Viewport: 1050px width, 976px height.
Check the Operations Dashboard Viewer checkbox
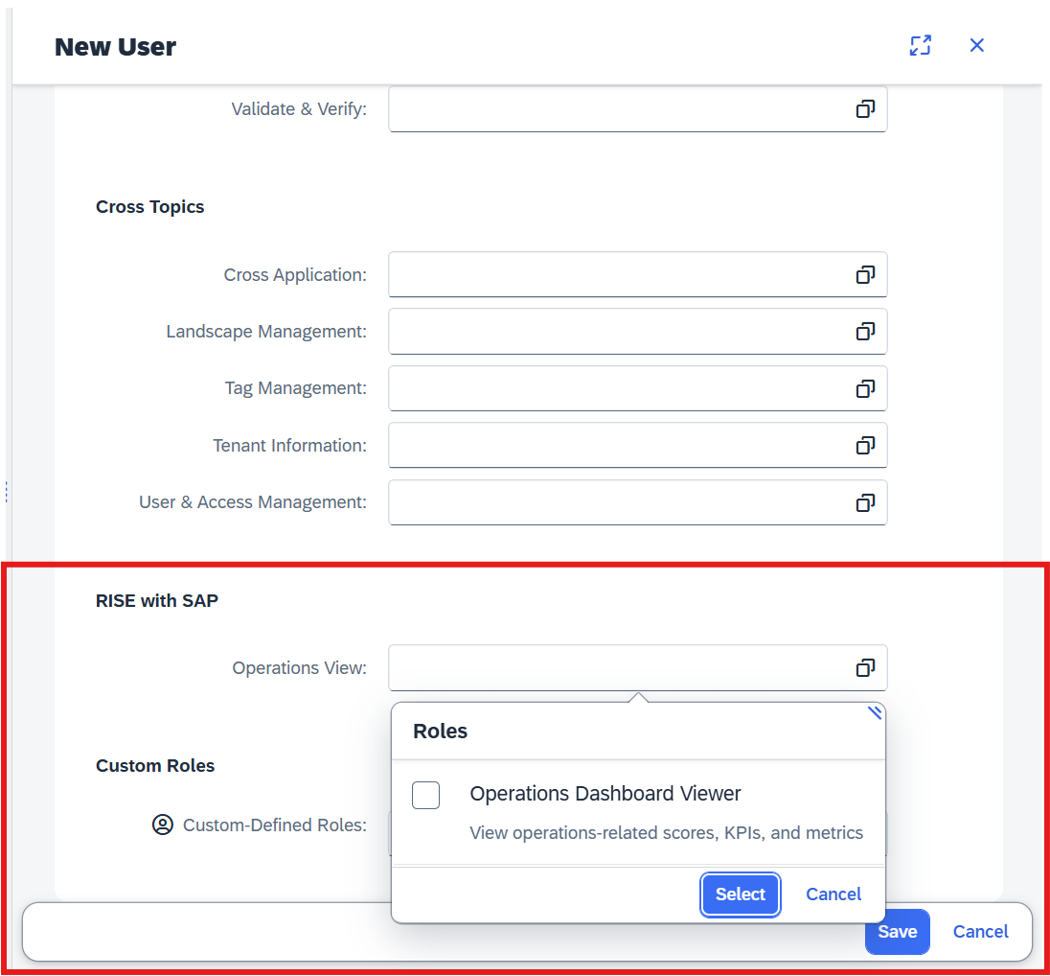point(426,795)
